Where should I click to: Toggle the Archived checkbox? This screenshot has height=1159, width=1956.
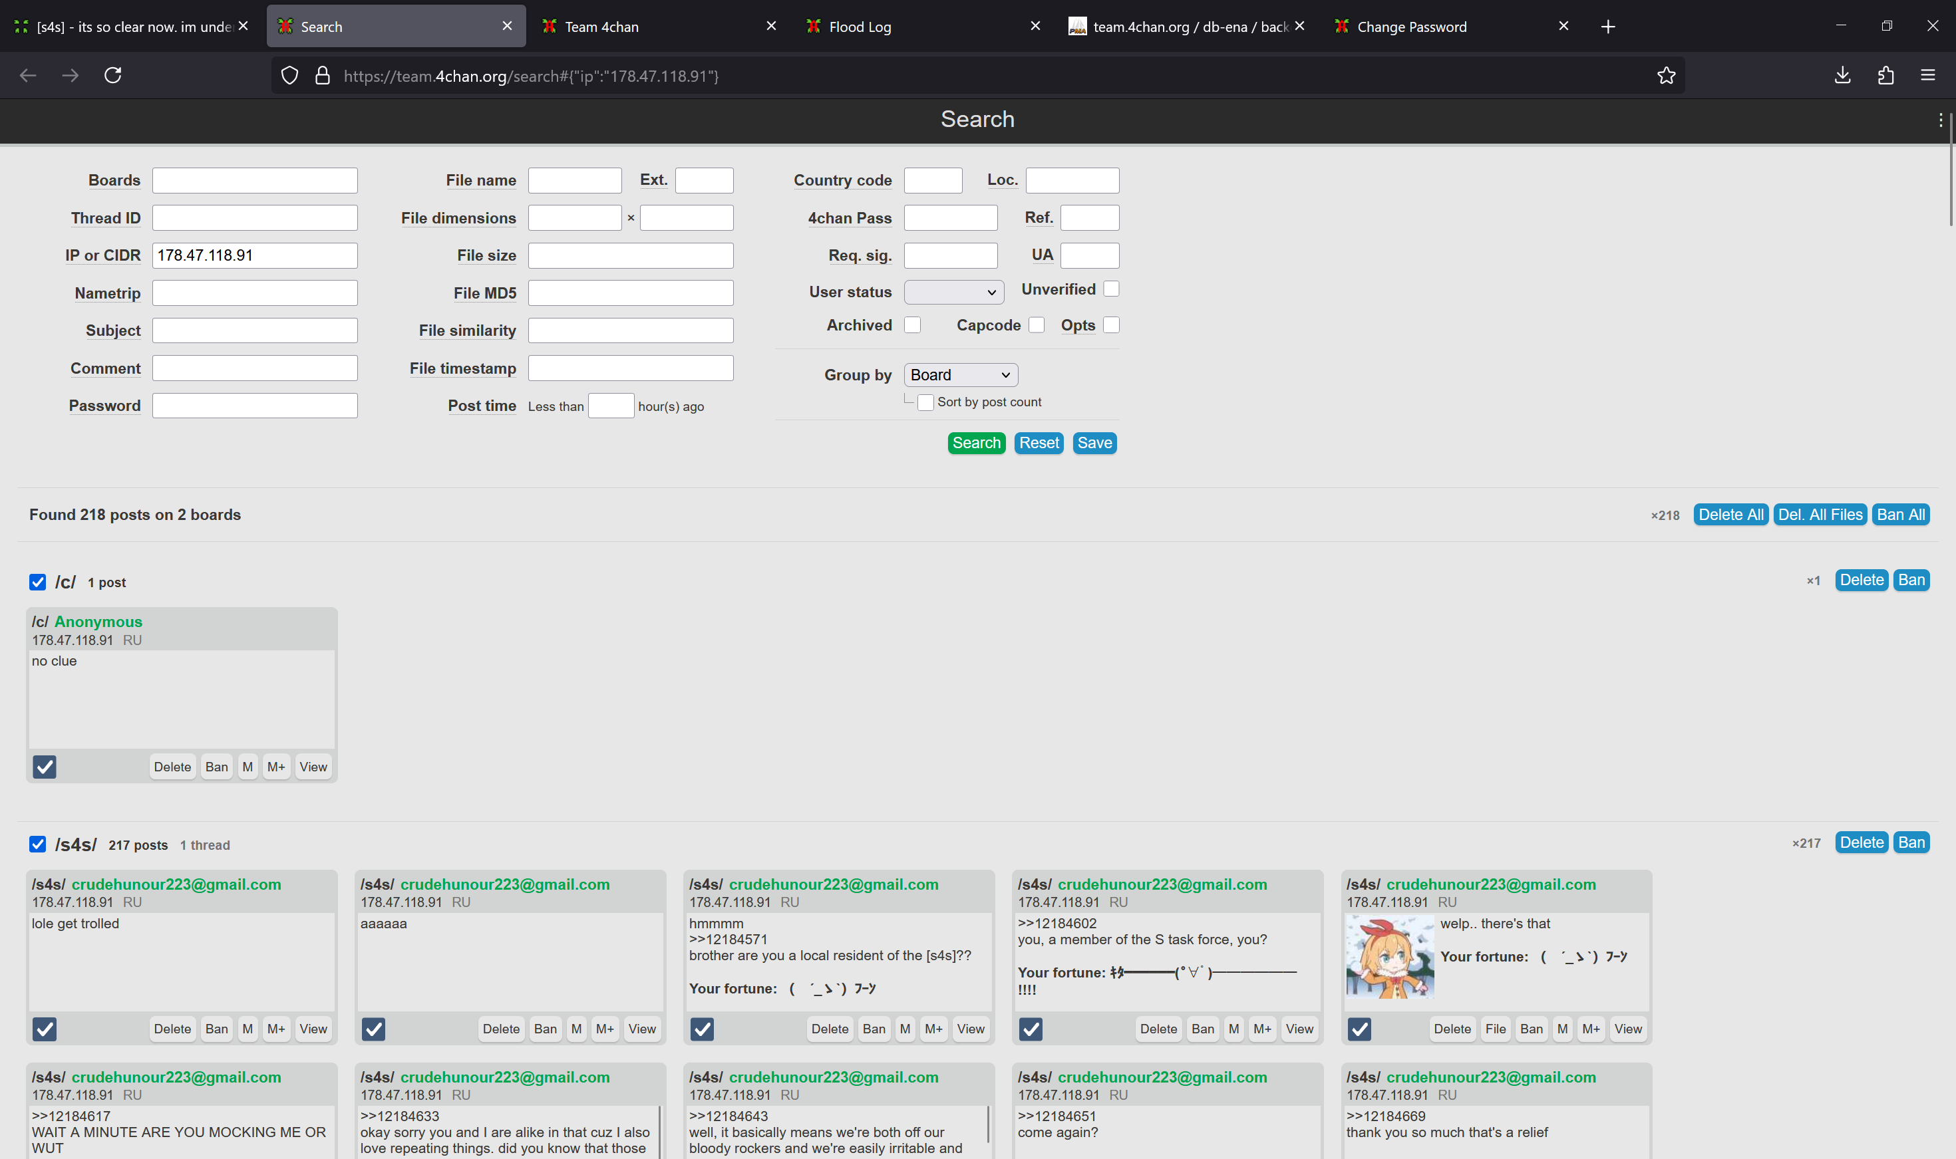tap(912, 325)
